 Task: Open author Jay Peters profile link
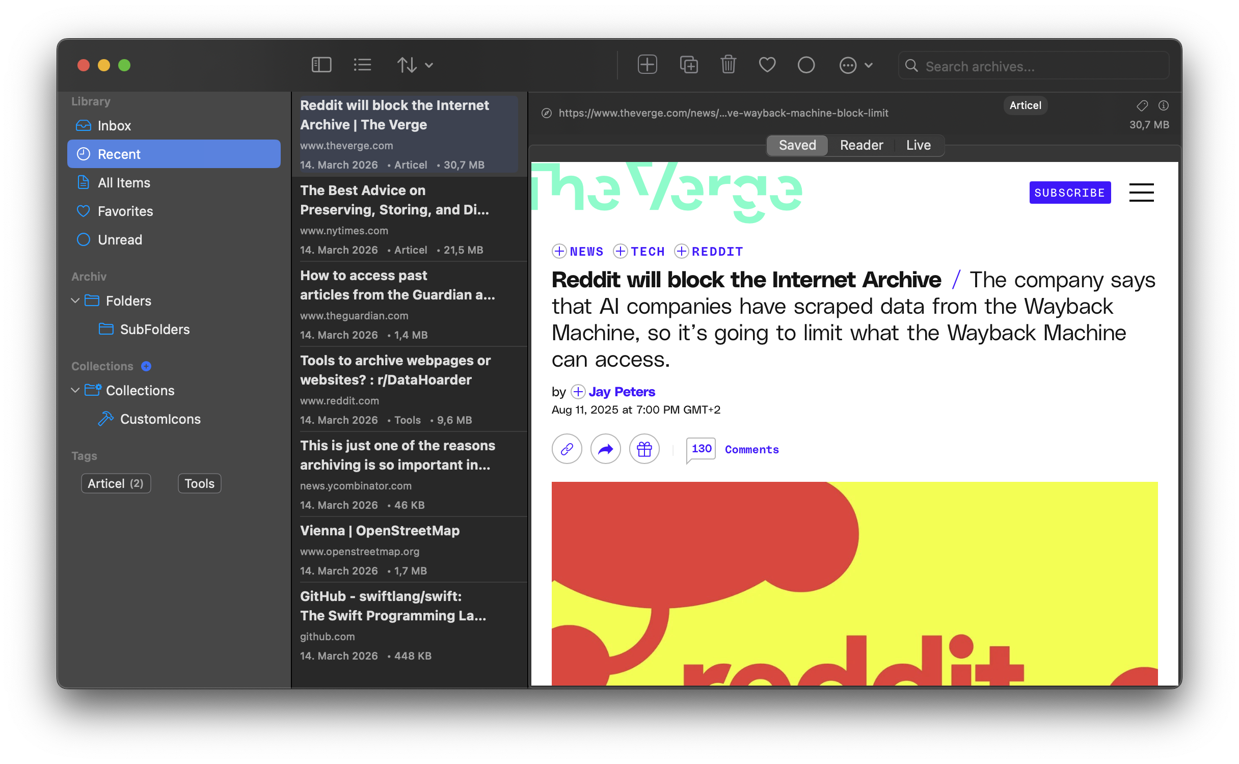(622, 392)
